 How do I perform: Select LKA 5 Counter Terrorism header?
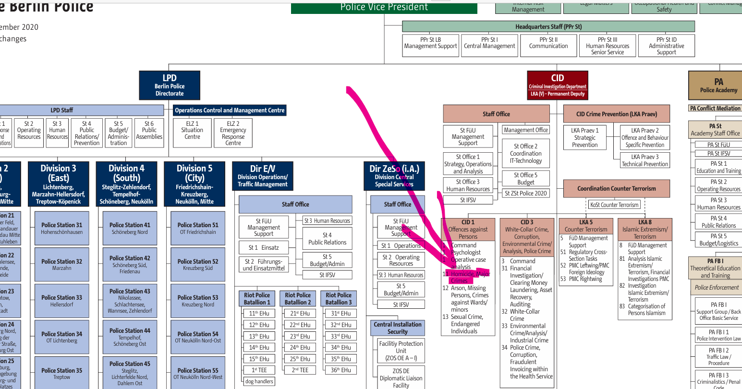[586, 226]
